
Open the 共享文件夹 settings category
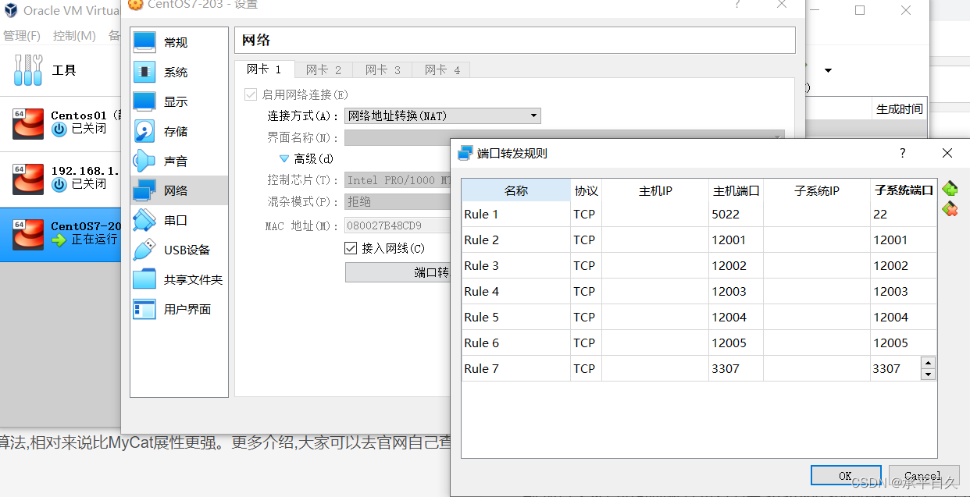point(179,279)
